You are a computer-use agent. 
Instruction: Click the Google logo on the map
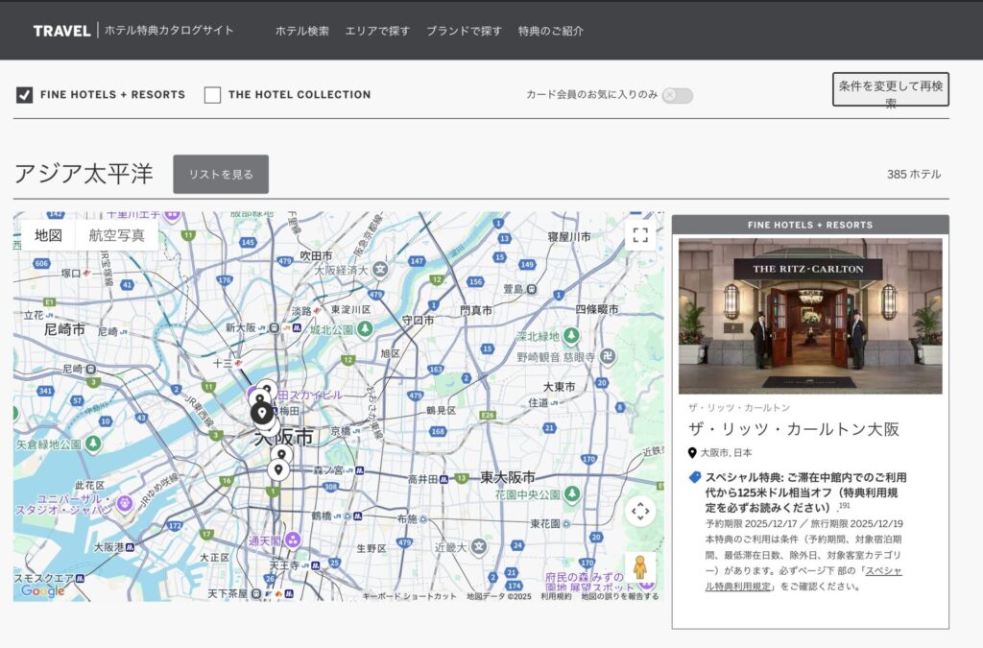click(x=42, y=590)
